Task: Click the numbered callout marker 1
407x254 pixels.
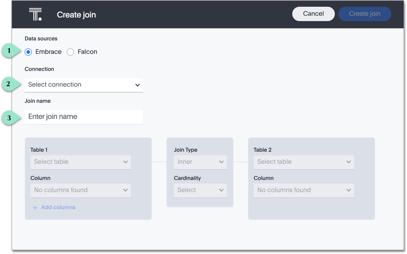Action: (9, 51)
